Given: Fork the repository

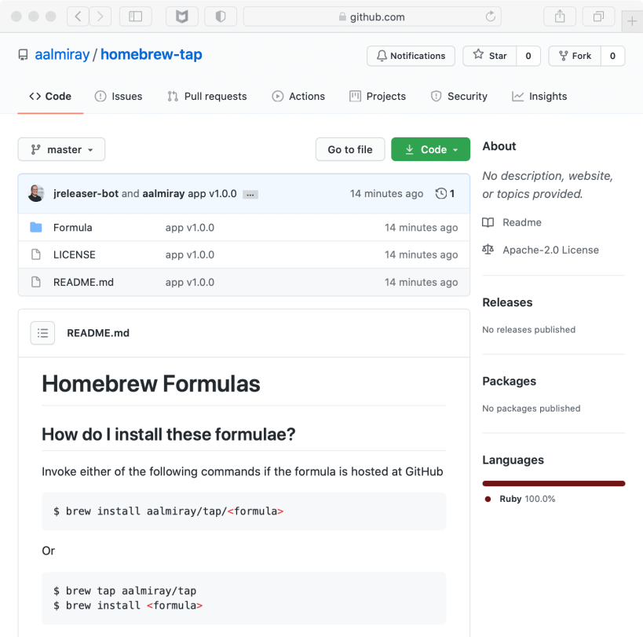Looking at the screenshot, I should (575, 56).
